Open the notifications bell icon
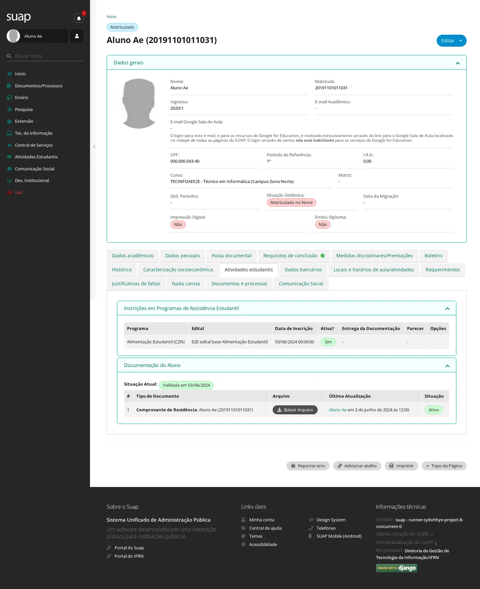 coord(79,18)
